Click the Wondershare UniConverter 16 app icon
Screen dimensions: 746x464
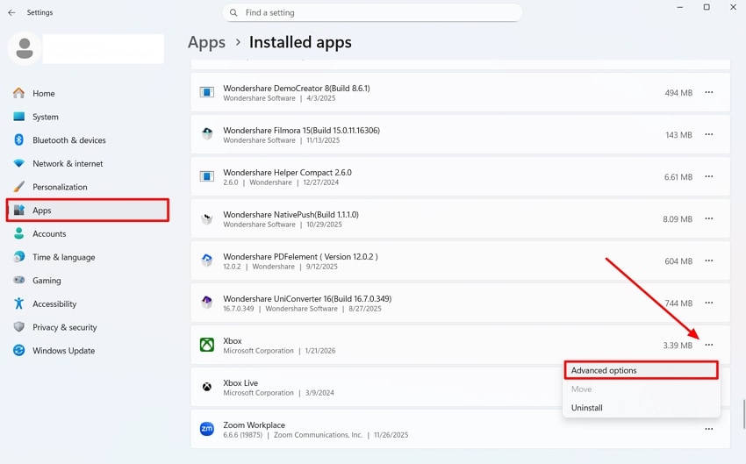[x=207, y=303]
